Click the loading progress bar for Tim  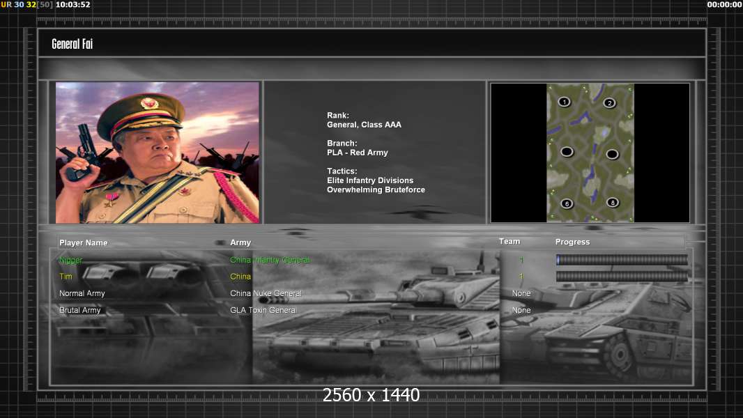pos(622,277)
